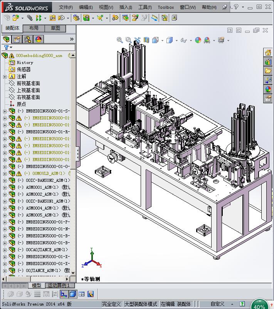The image size is (274, 309).
Task: Click the green help icon in the status bar
Action: [x=242, y=304]
